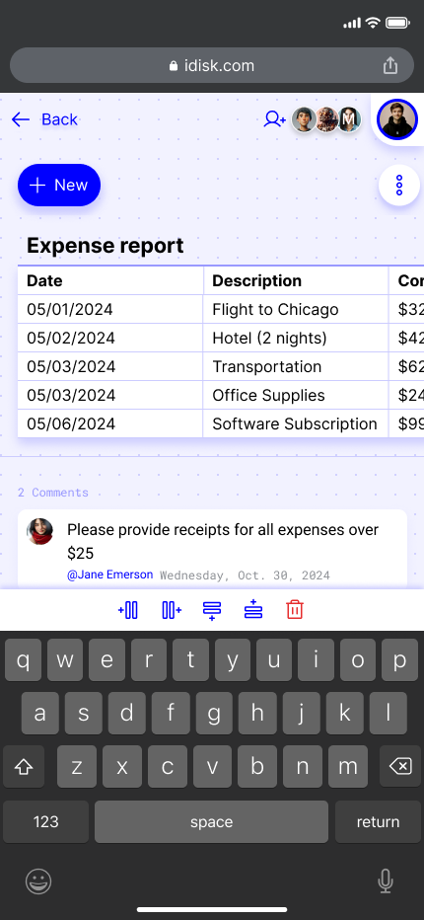The width and height of the screenshot is (424, 920).
Task: Tap insert column left icon
Action: point(128,610)
